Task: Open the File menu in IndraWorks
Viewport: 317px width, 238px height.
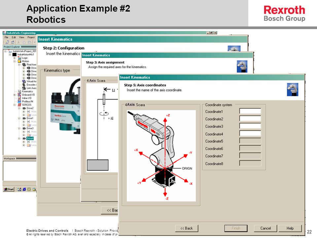Action: pos(7,37)
